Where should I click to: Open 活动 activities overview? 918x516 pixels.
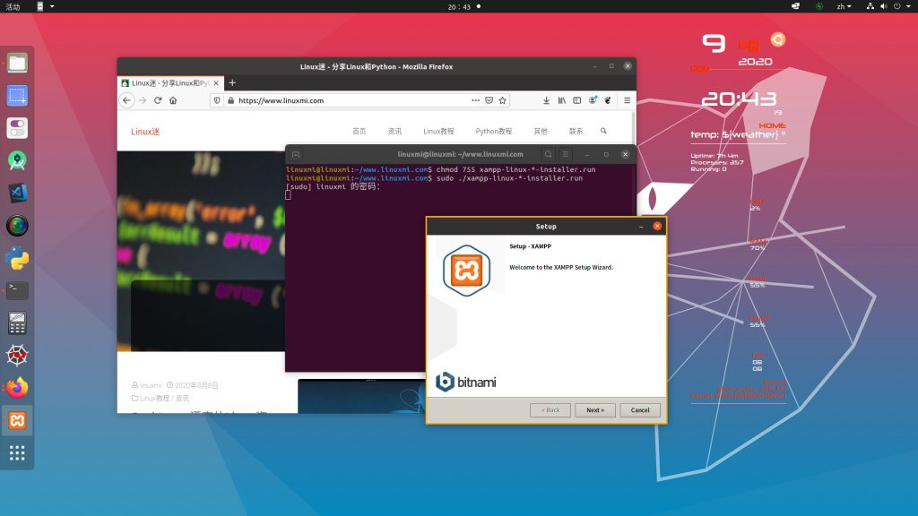pyautogui.click(x=13, y=6)
